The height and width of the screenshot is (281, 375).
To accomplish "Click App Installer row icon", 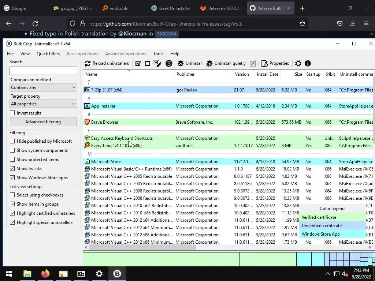I will tap(87, 106).
